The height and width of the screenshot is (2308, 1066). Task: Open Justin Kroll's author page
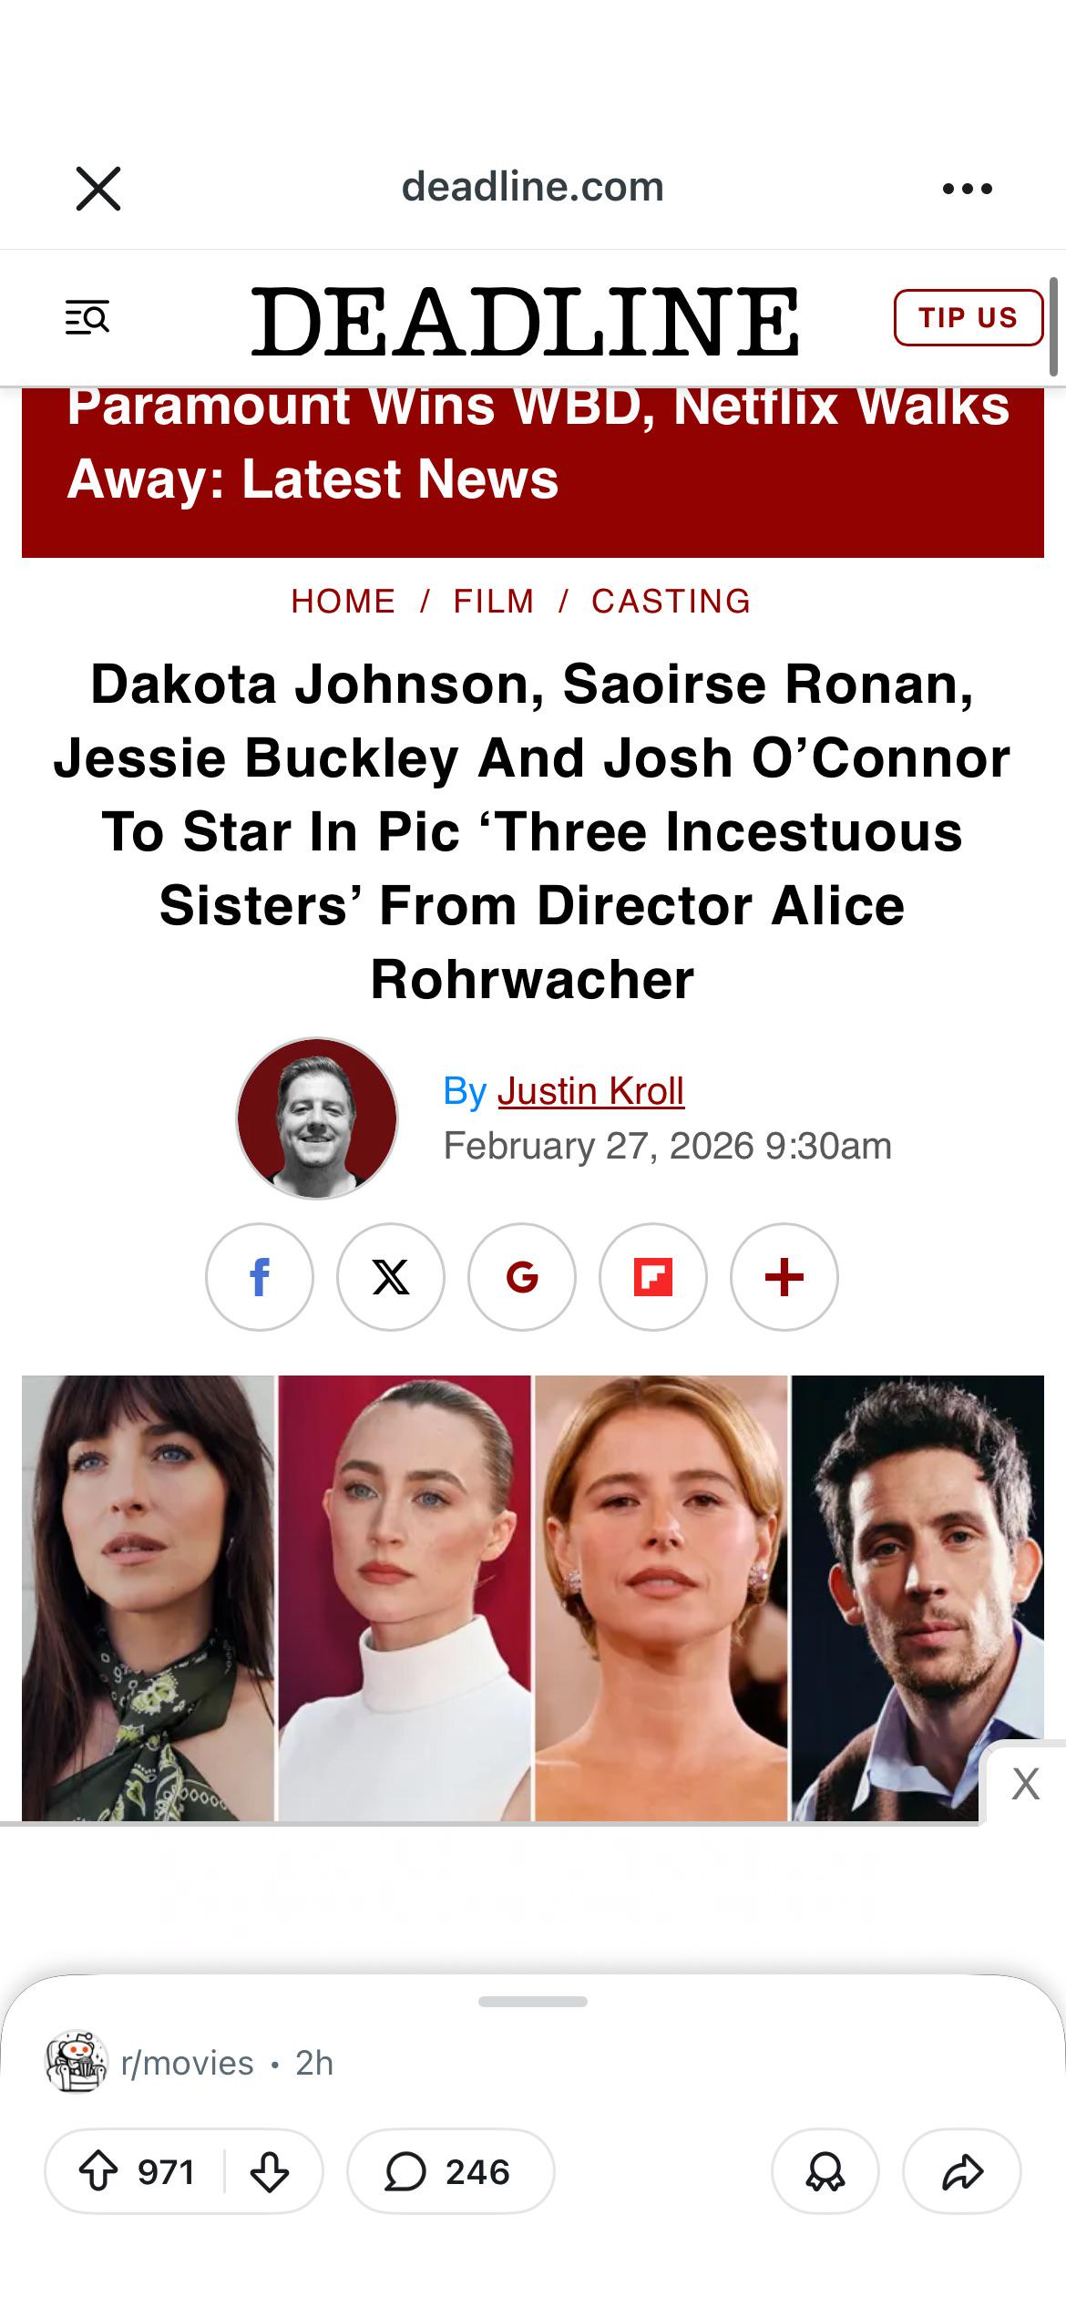[590, 1091]
